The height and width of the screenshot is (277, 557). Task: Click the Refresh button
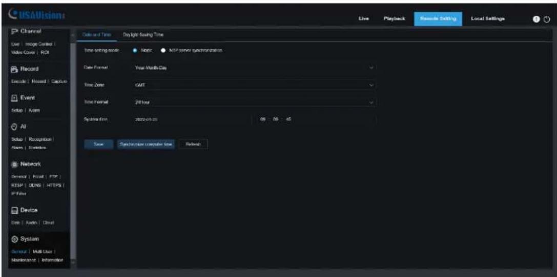pyautogui.click(x=193, y=145)
